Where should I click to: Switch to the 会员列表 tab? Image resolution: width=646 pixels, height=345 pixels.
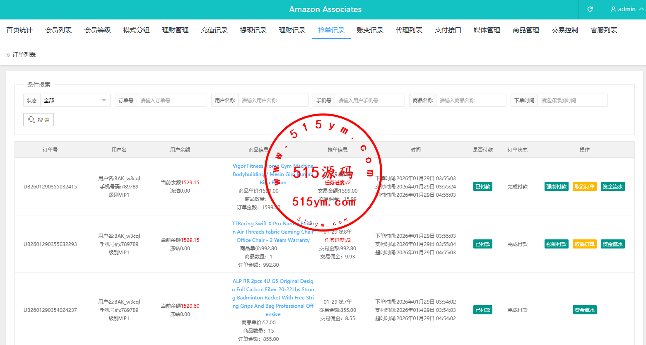(58, 30)
